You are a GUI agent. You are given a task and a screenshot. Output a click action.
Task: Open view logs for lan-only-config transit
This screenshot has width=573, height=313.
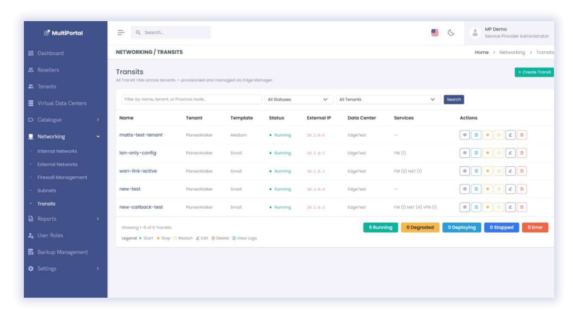[x=476, y=153]
